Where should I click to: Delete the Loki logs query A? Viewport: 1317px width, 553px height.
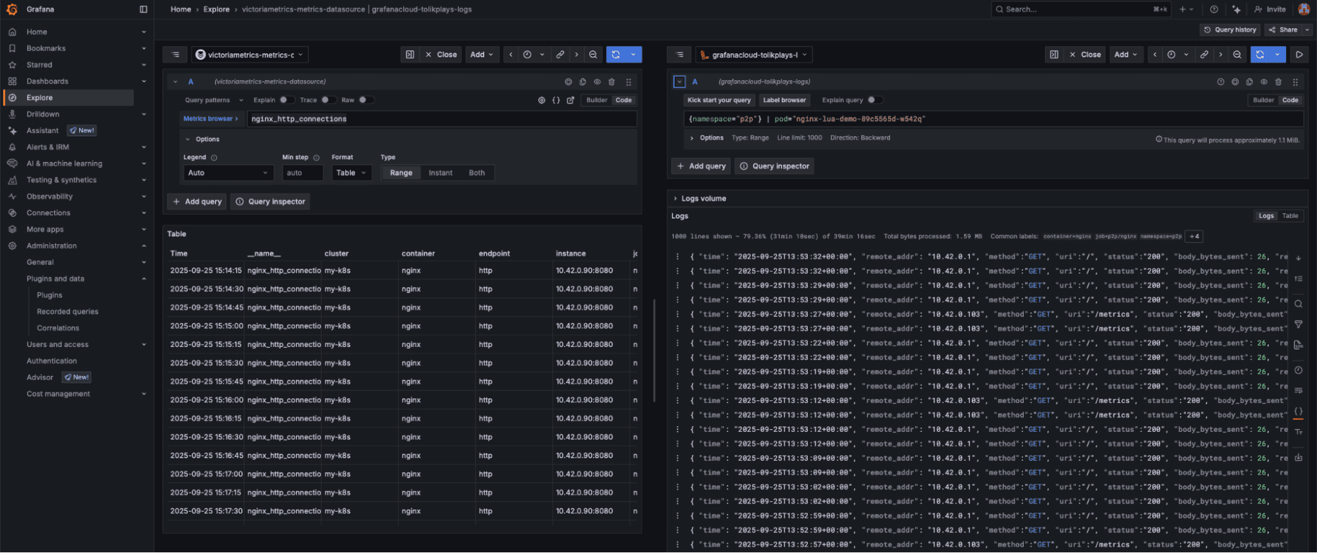[x=1278, y=82]
